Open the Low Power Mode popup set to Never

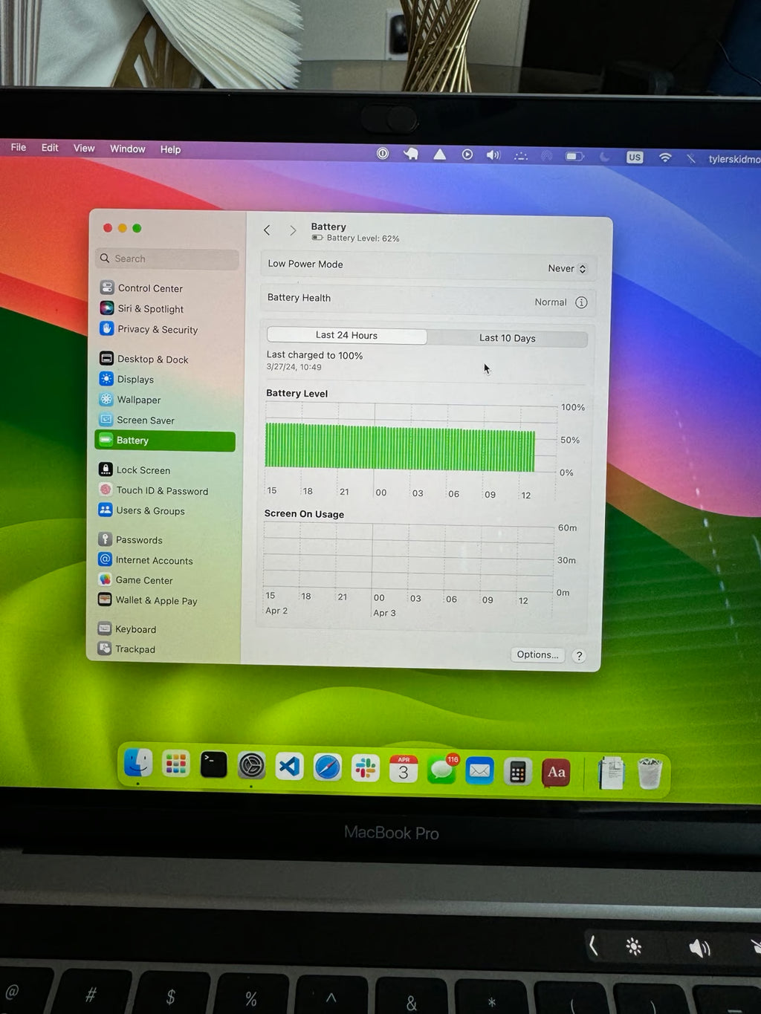[x=566, y=268]
